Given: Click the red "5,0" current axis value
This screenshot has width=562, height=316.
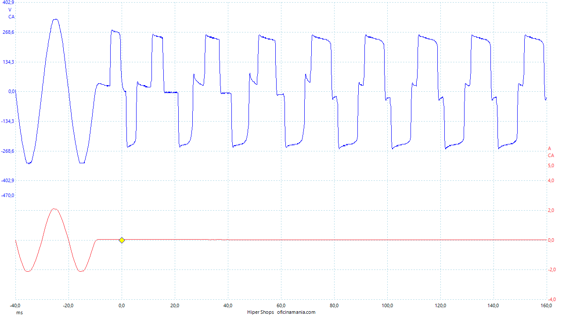Looking at the screenshot, I should point(551,165).
